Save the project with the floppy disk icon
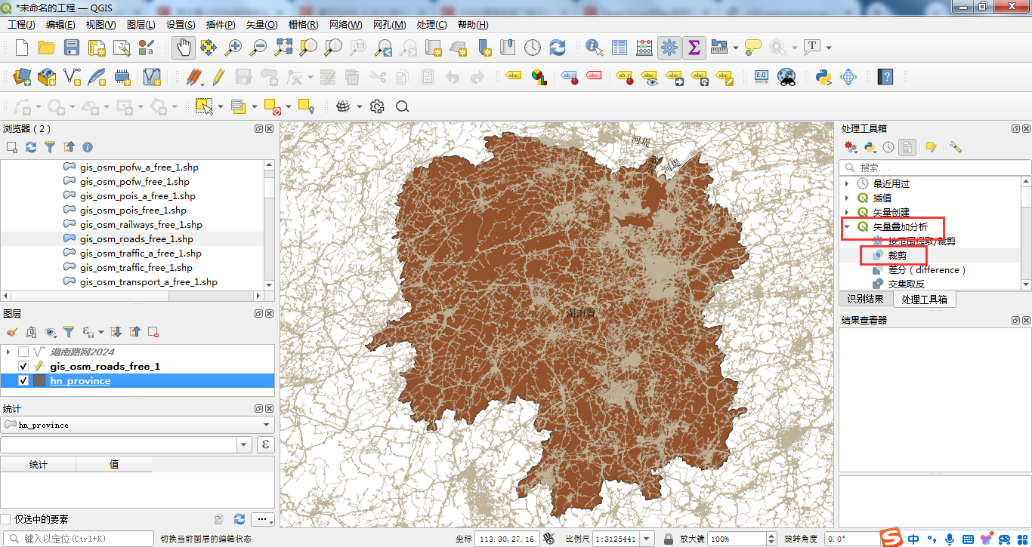This screenshot has width=1032, height=547. click(72, 48)
